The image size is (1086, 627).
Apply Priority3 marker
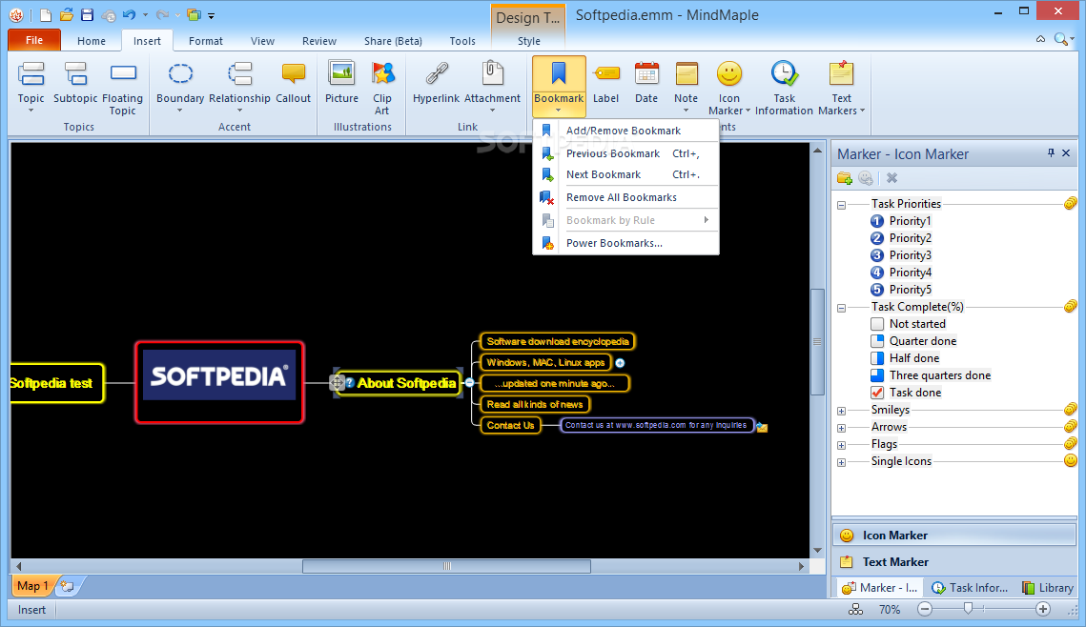[901, 255]
